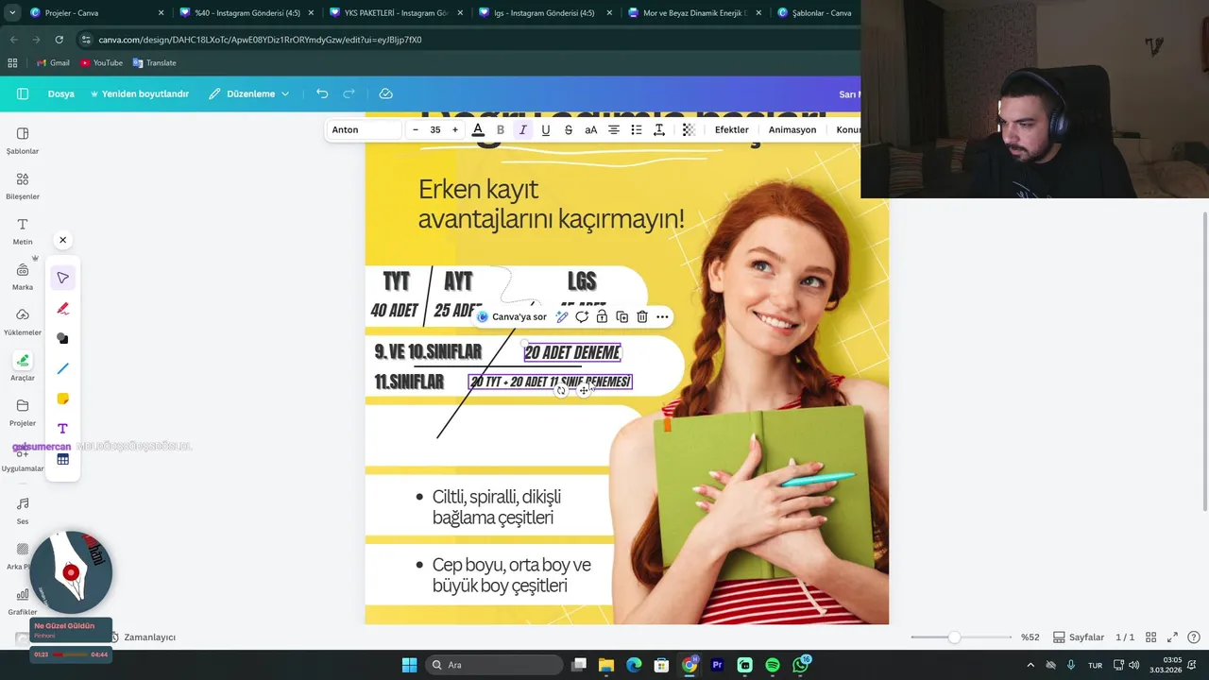Open the text color picker
Image resolution: width=1209 pixels, height=680 pixels.
click(478, 129)
